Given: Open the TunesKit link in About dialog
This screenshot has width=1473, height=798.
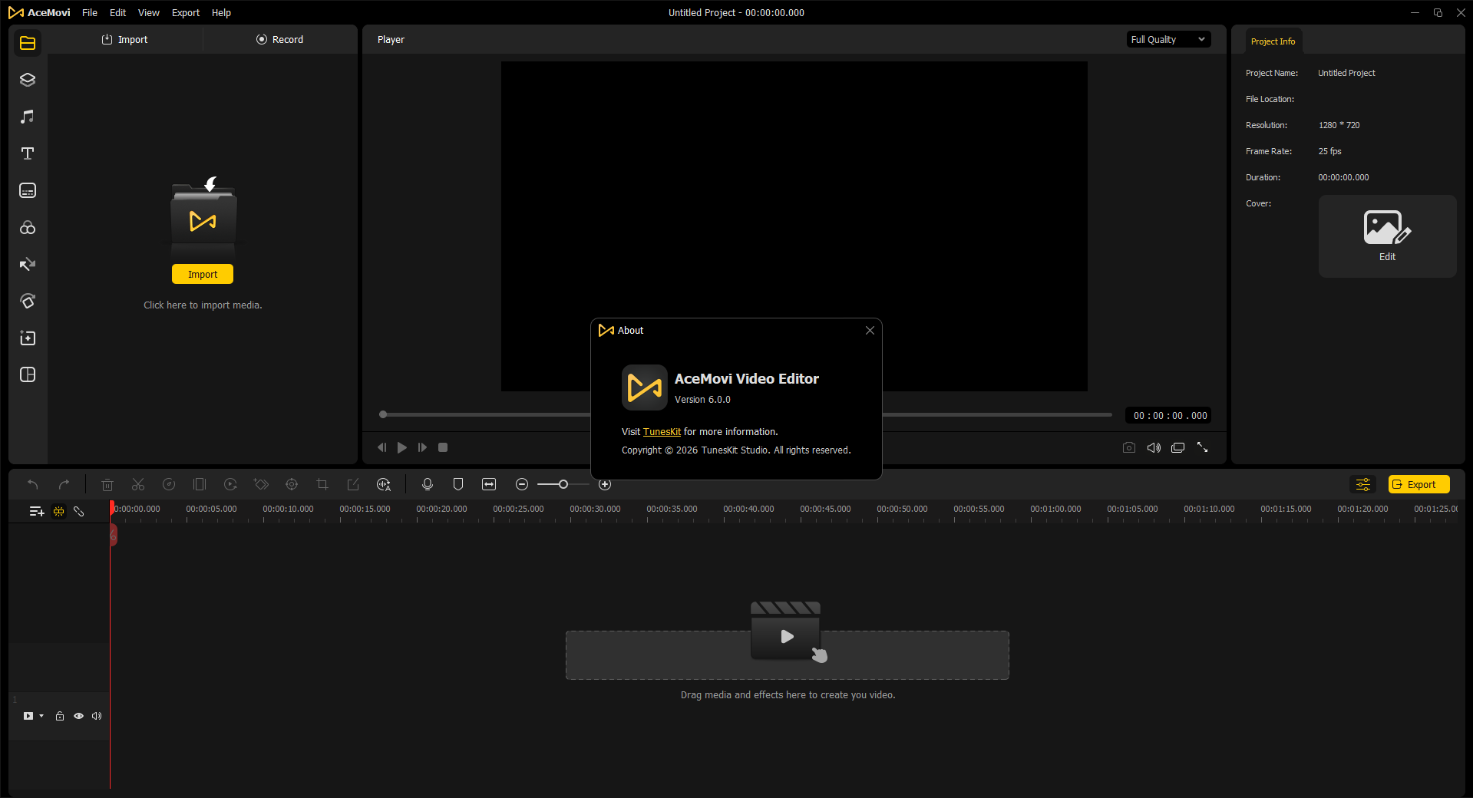Looking at the screenshot, I should pos(662,432).
